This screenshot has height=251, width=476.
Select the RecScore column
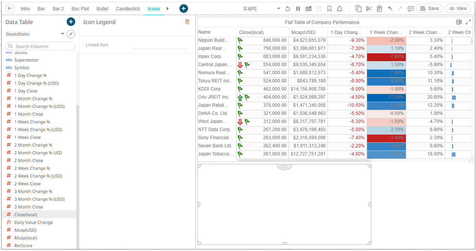(23, 246)
